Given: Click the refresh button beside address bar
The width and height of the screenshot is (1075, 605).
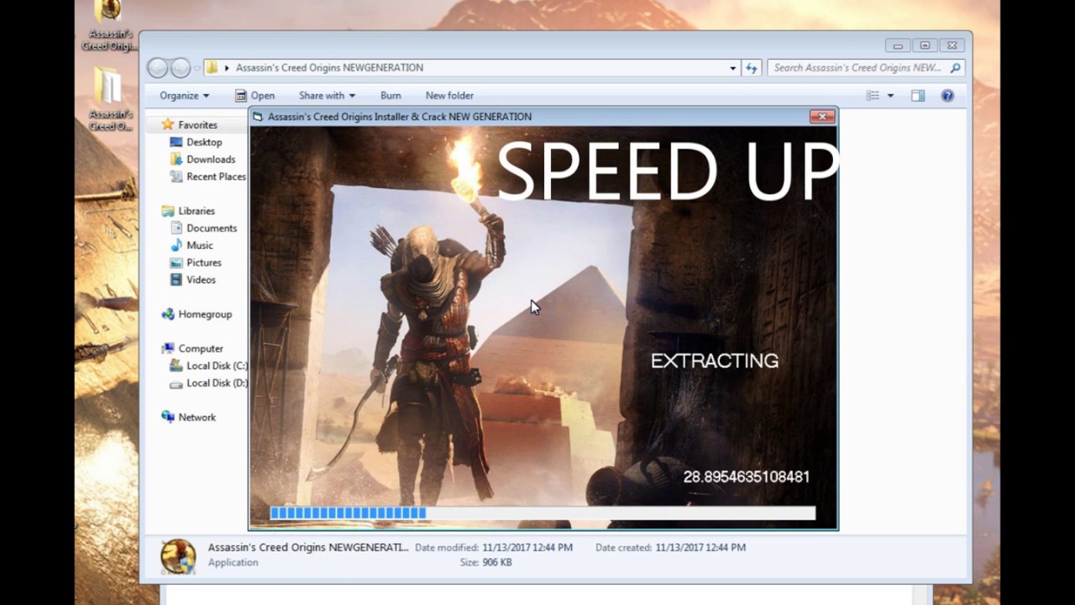Looking at the screenshot, I should coord(752,68).
